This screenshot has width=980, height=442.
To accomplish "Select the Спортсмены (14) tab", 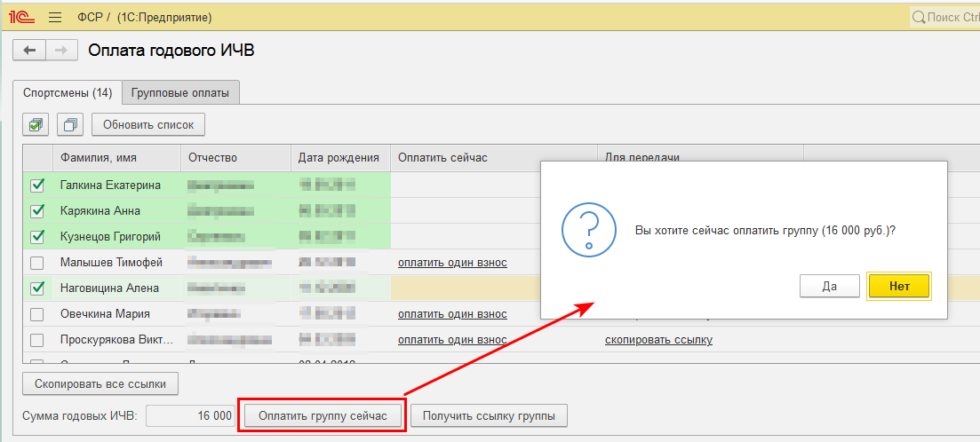I will [x=68, y=92].
